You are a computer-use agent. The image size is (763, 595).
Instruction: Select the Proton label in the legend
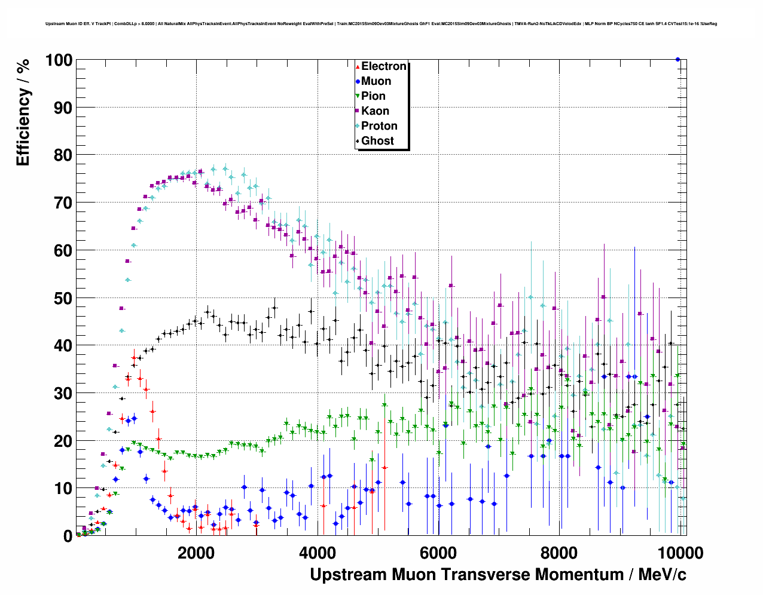(x=379, y=126)
